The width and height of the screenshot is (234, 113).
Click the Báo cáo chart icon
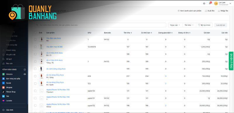pyautogui.click(x=4, y=63)
